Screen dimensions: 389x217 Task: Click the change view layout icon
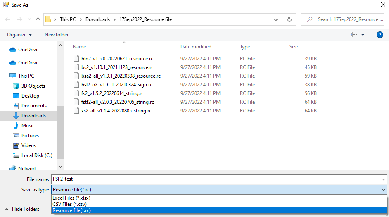[354, 35]
